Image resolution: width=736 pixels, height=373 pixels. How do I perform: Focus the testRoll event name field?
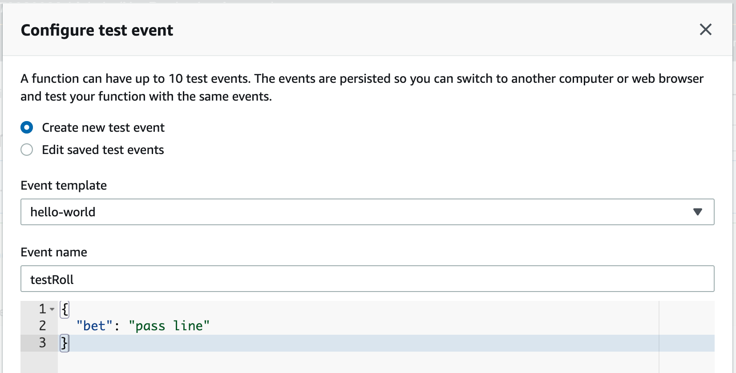pyautogui.click(x=367, y=279)
